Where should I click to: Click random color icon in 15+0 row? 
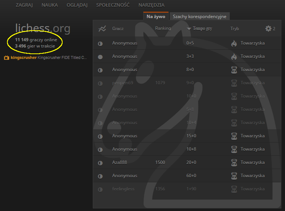pos(100,137)
